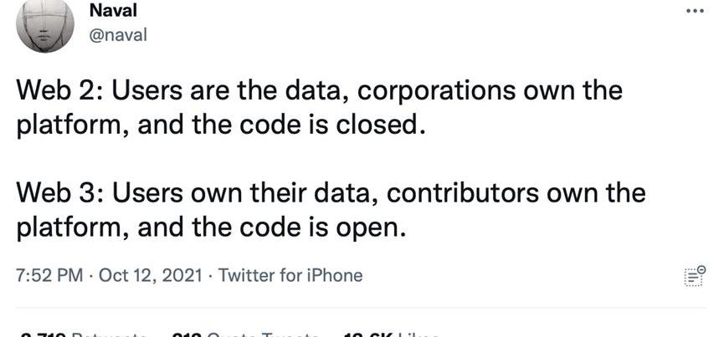Viewport: 724px width, 337px height.
Task: Open the Twitter for iPhone source link
Action: (x=290, y=275)
